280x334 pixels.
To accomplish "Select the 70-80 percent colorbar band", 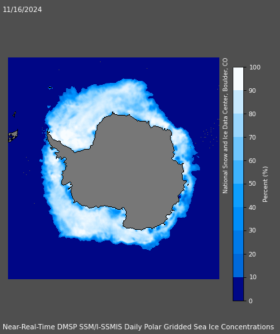I will [x=238, y=126].
